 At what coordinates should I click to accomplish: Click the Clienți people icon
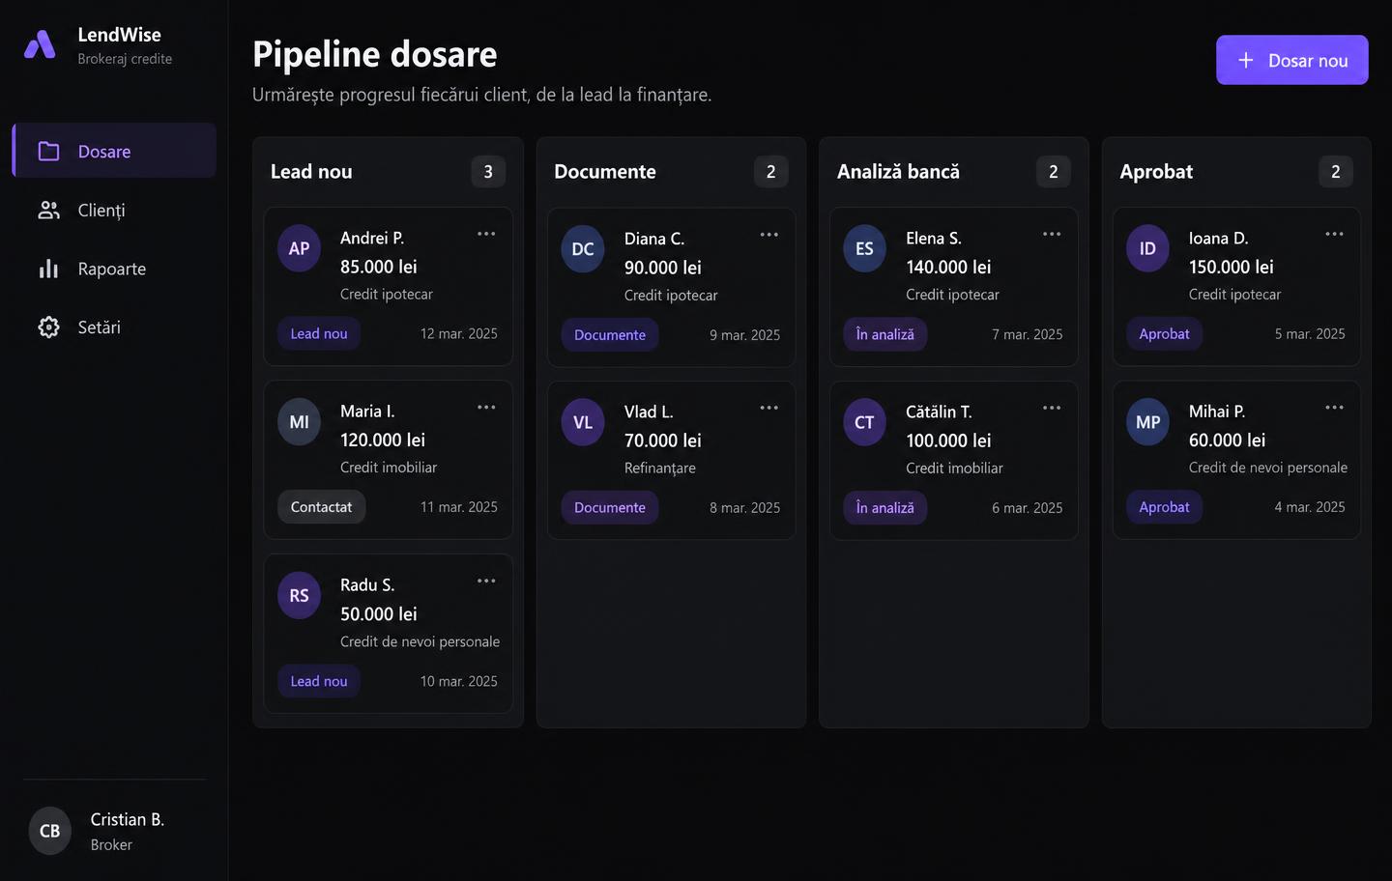click(x=48, y=210)
